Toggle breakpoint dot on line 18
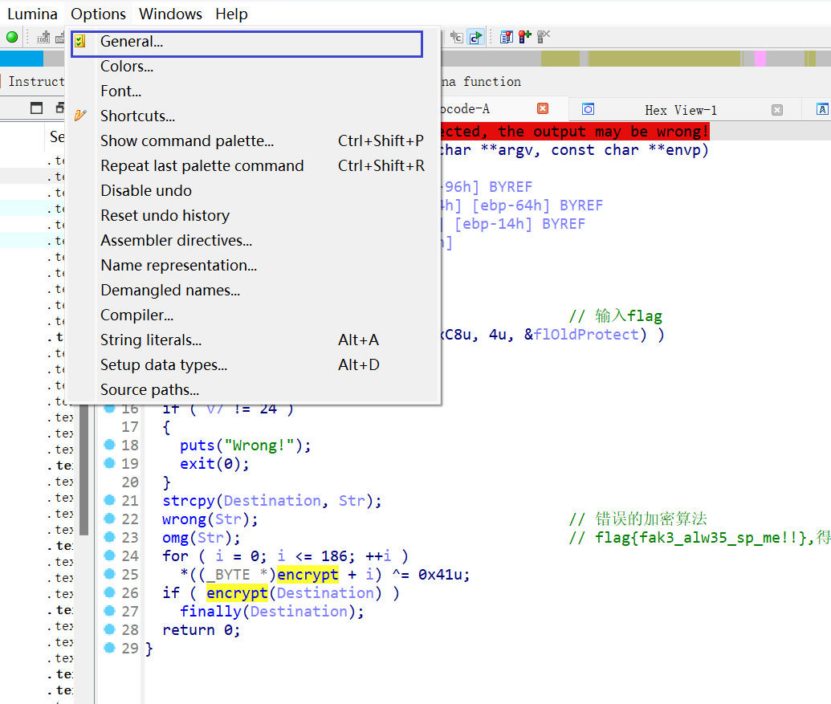831x704 pixels. coord(110,445)
